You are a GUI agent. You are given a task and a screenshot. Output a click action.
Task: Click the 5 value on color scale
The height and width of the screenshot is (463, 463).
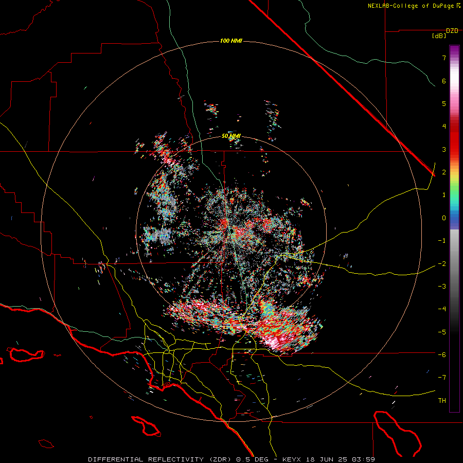coord(444,103)
